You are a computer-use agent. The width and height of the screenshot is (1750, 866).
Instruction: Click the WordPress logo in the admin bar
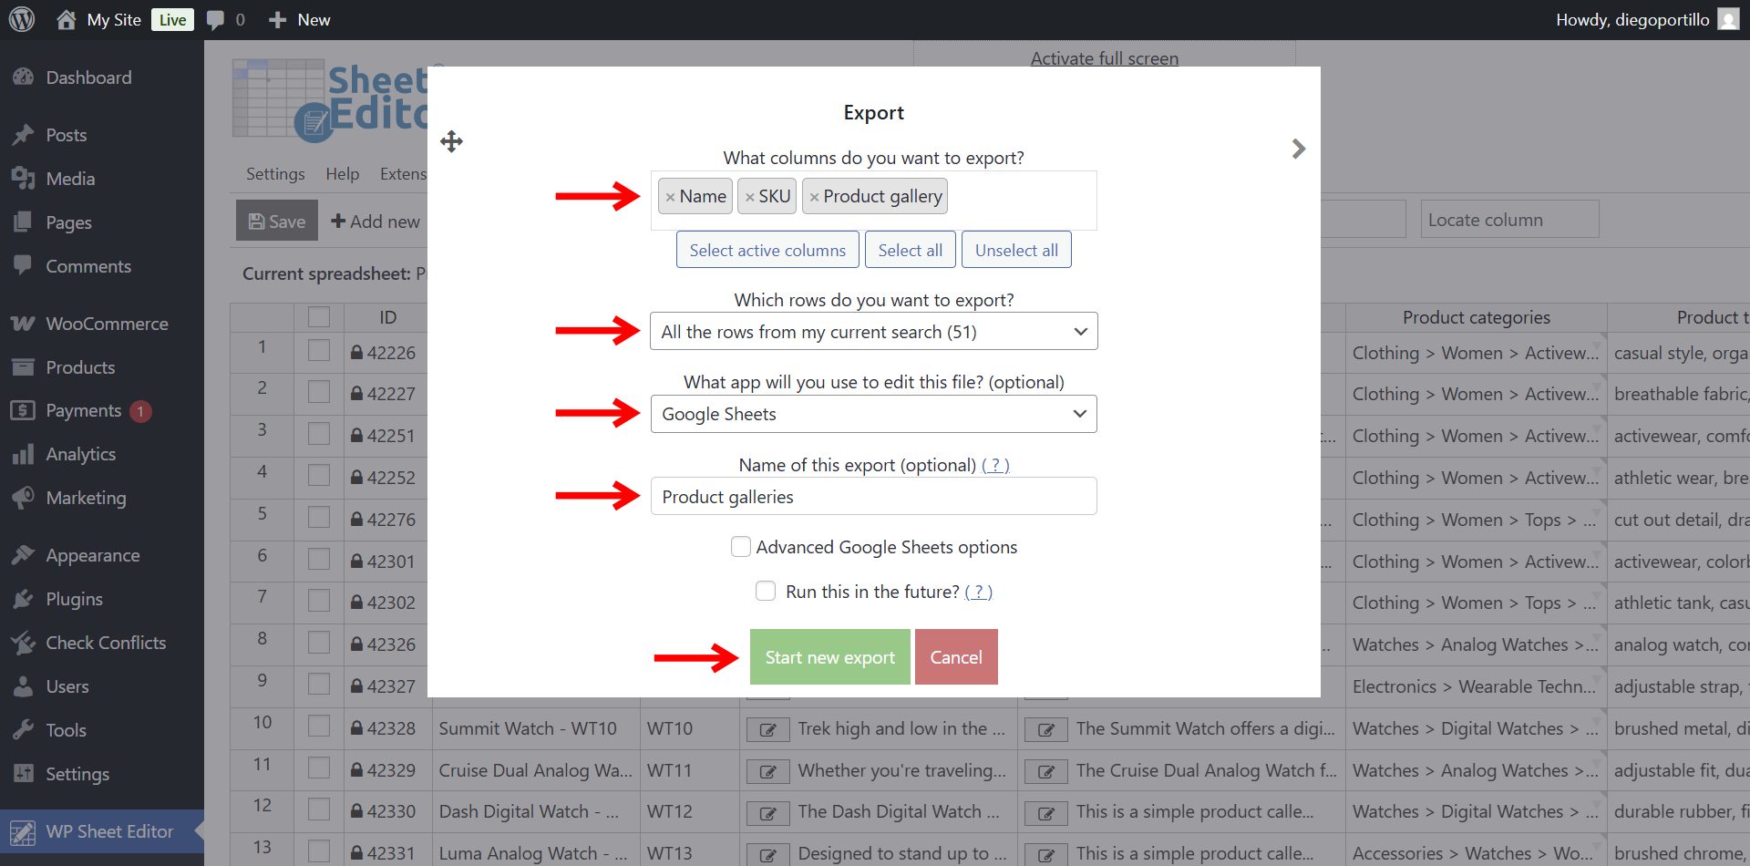(20, 19)
